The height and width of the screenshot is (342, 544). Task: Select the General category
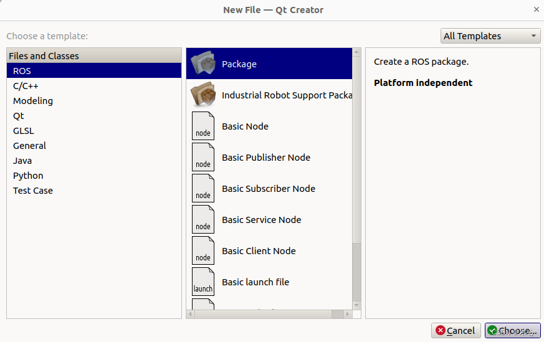(x=93, y=145)
